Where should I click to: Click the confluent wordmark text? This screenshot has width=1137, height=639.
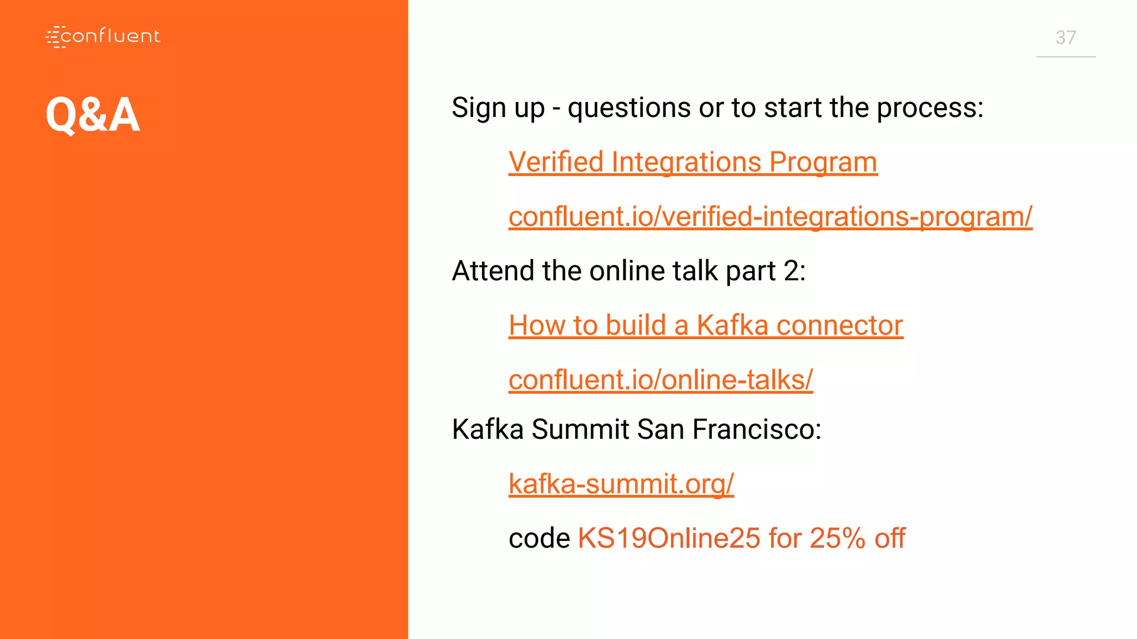pyautogui.click(x=110, y=37)
